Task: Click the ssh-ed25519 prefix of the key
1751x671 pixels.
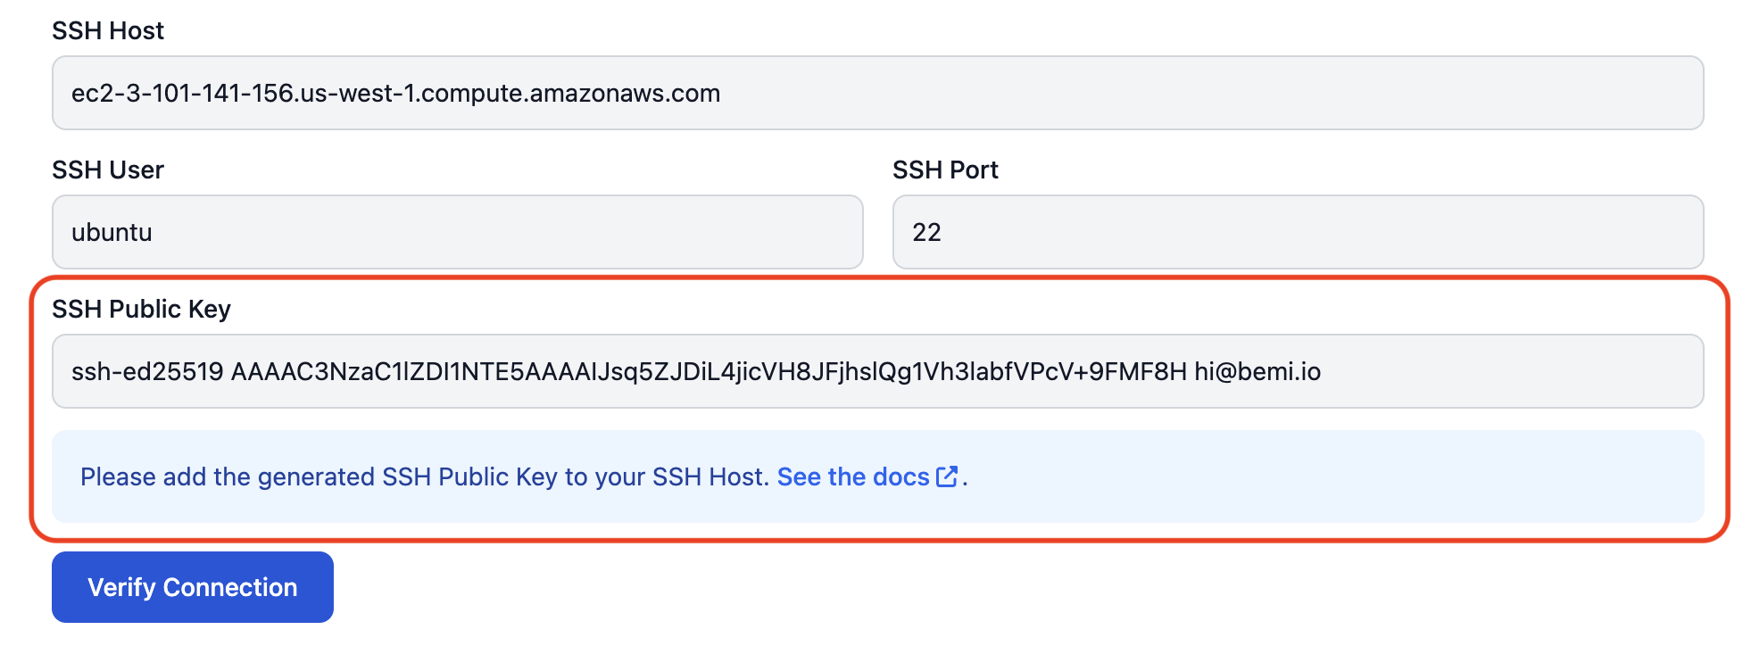Action: tap(147, 371)
